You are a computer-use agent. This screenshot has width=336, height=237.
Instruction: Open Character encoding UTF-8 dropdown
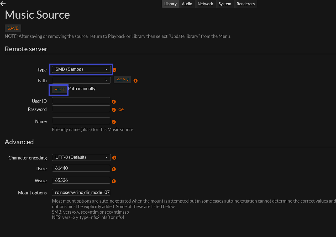(81, 157)
